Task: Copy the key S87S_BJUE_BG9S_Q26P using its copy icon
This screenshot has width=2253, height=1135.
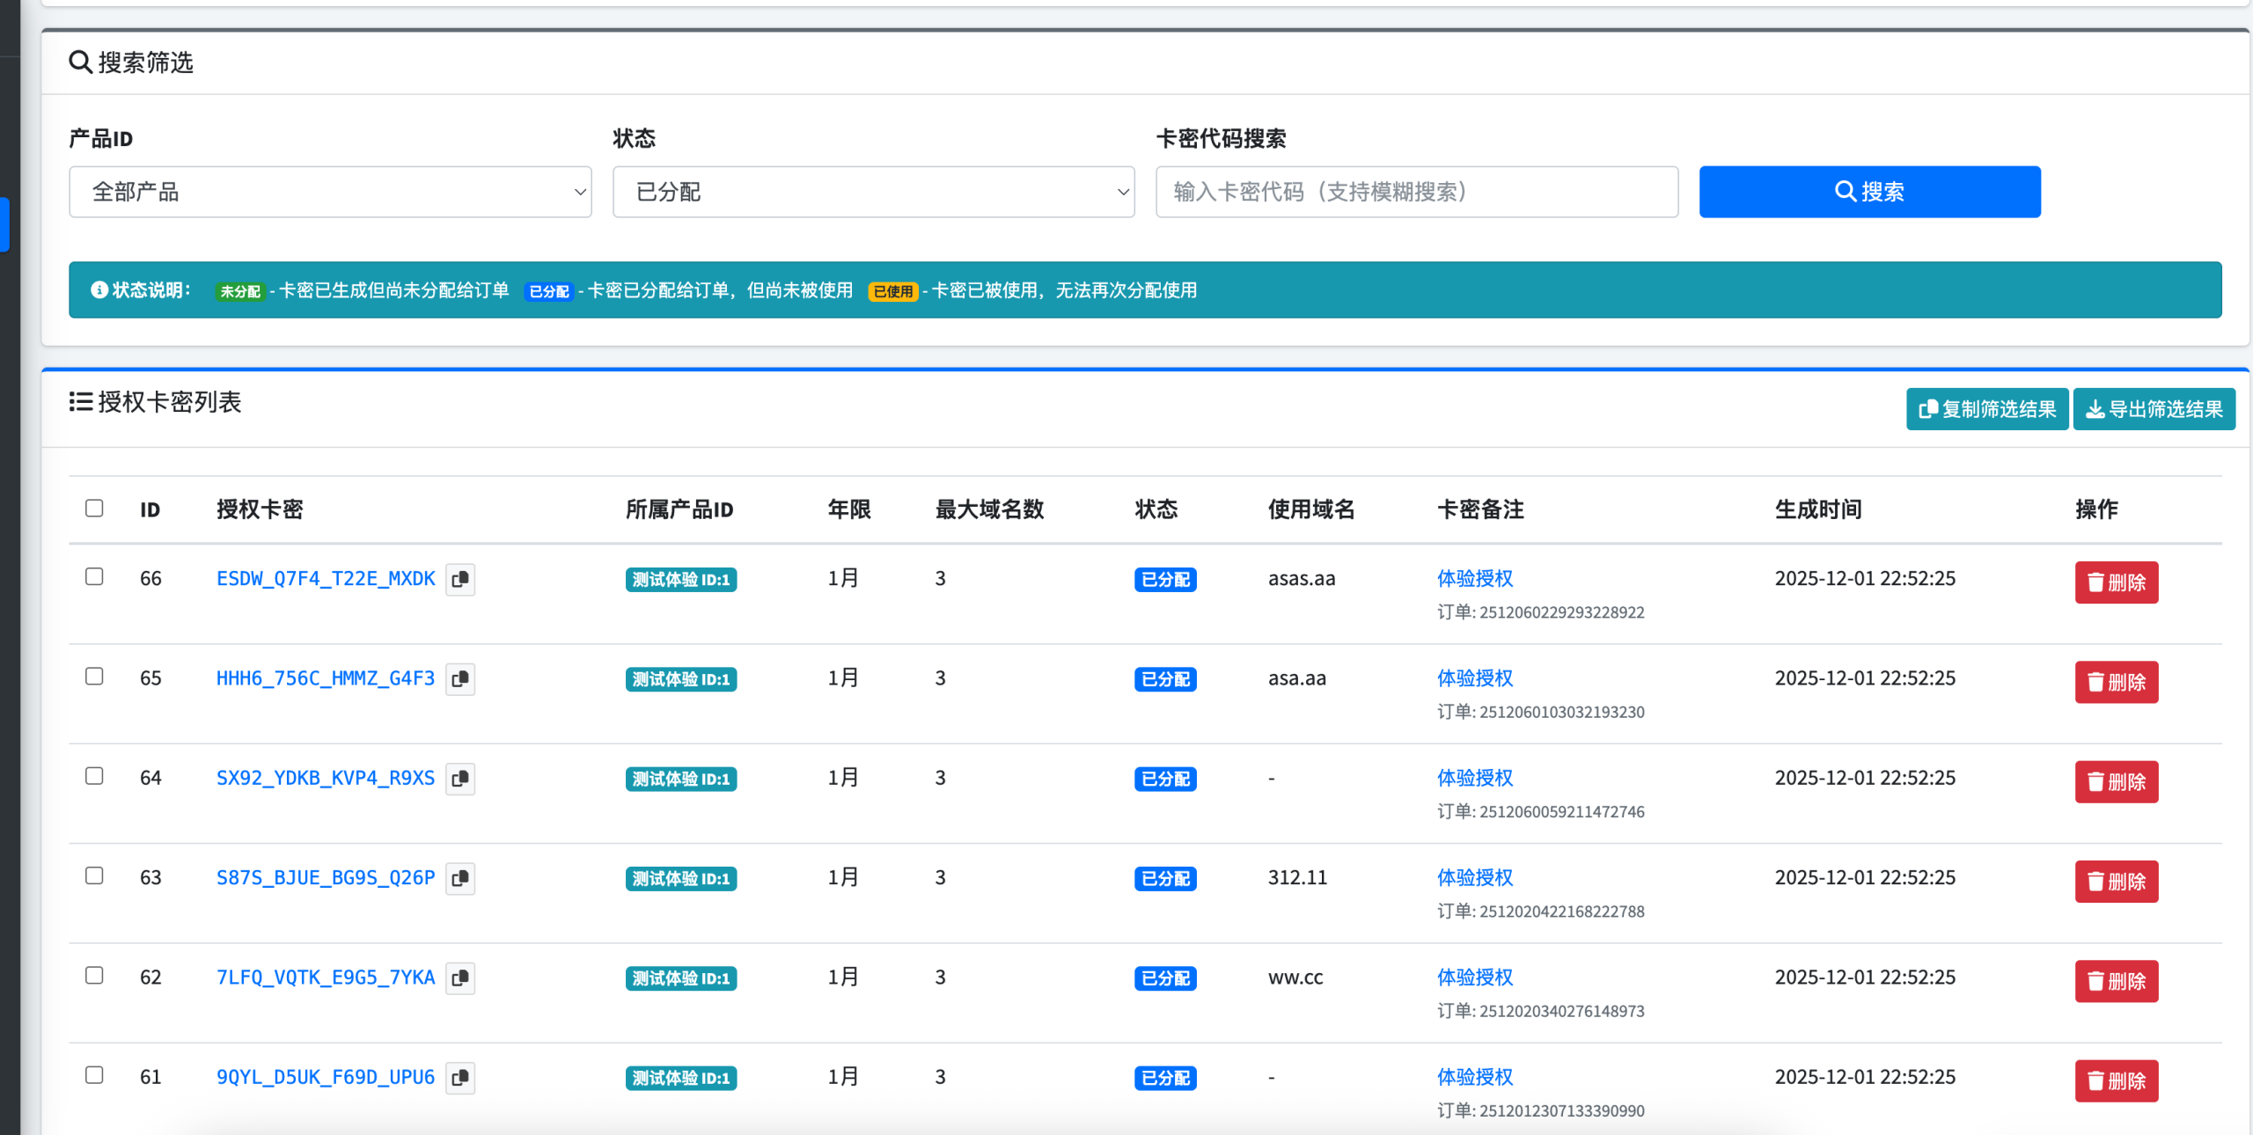Action: [x=460, y=878]
